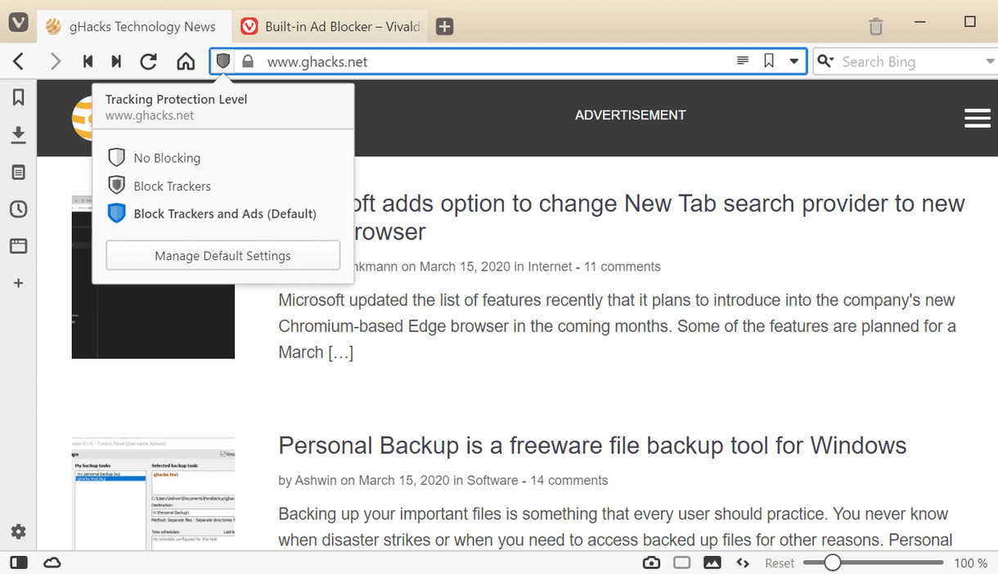
Task: Open the Bookmarks side panel
Action: [18, 98]
